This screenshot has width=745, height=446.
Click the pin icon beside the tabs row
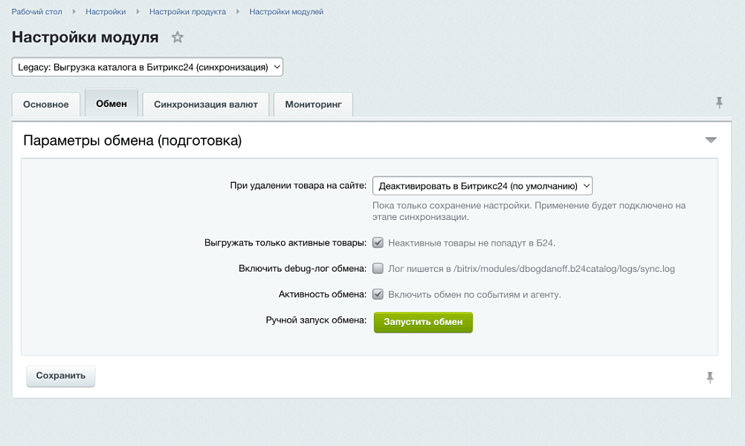pos(719,103)
